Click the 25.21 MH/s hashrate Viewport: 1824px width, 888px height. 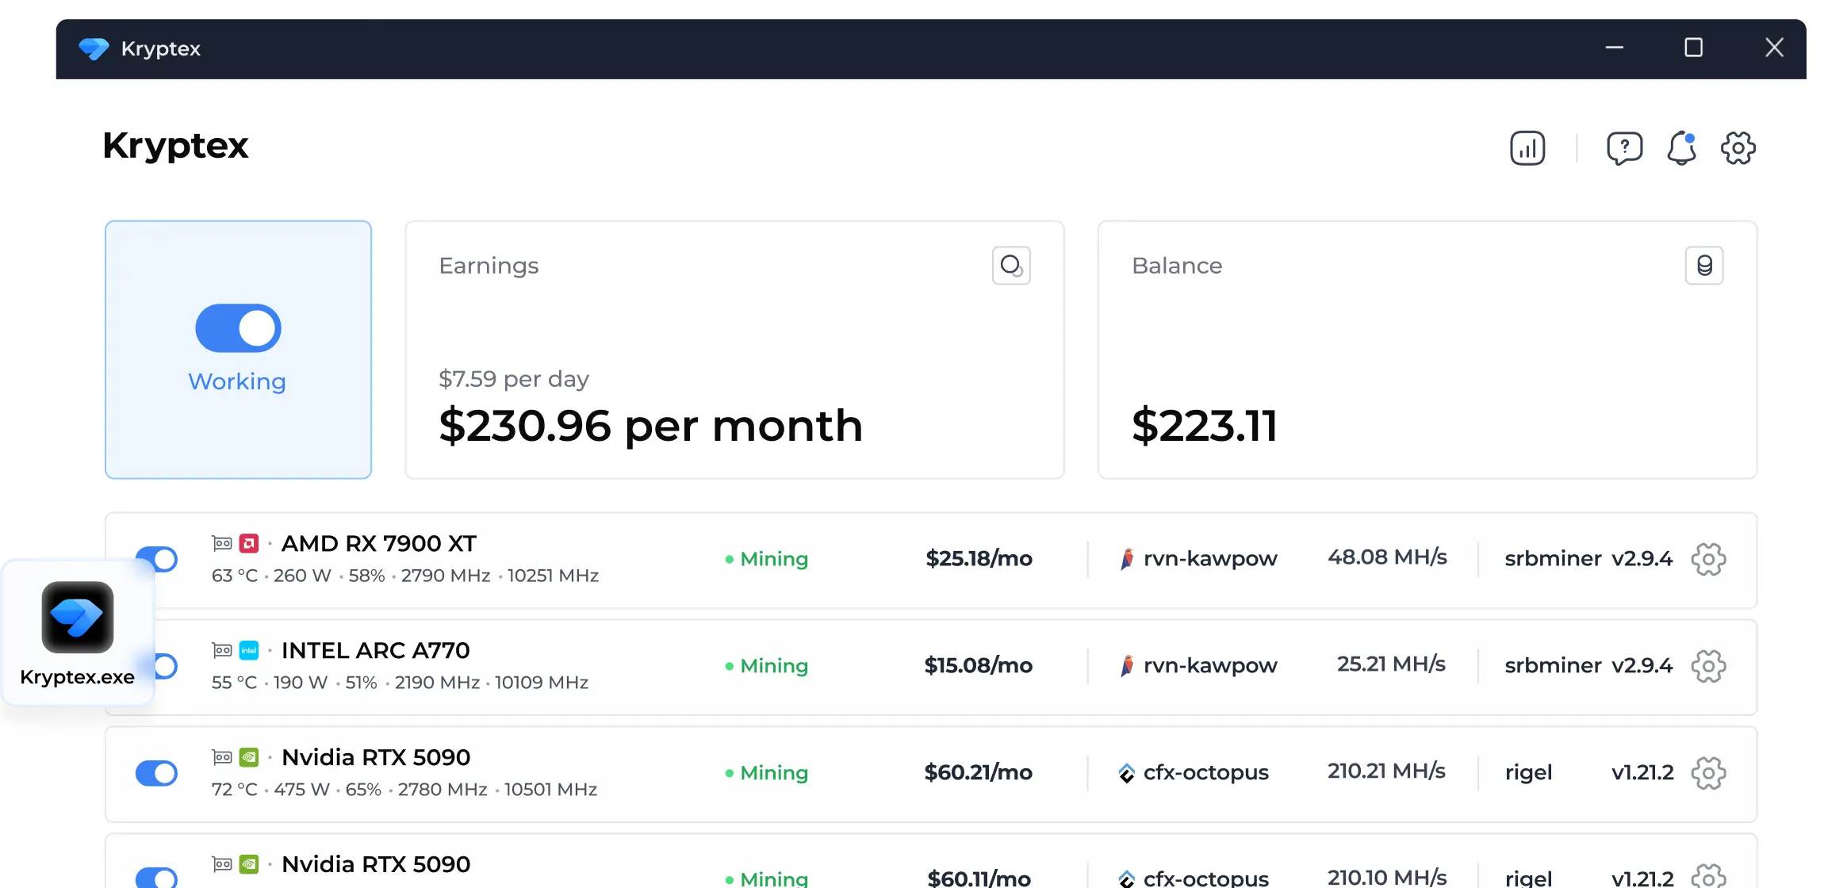pos(1391,664)
